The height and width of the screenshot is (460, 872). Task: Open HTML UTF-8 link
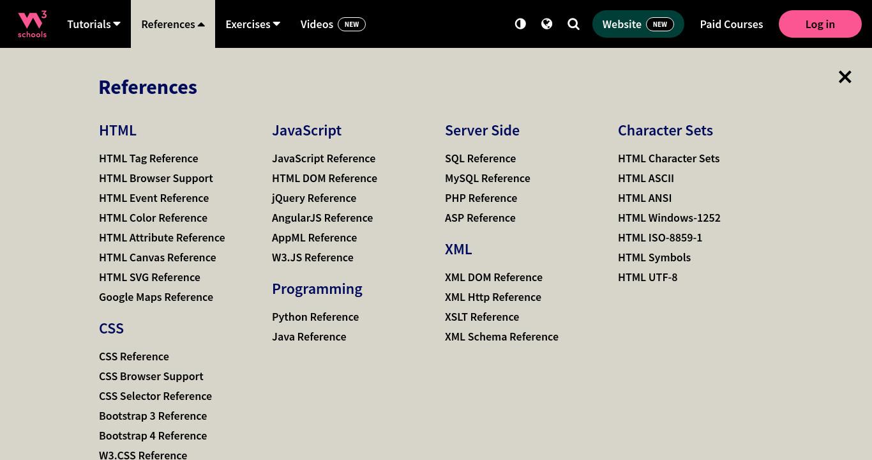click(x=647, y=277)
